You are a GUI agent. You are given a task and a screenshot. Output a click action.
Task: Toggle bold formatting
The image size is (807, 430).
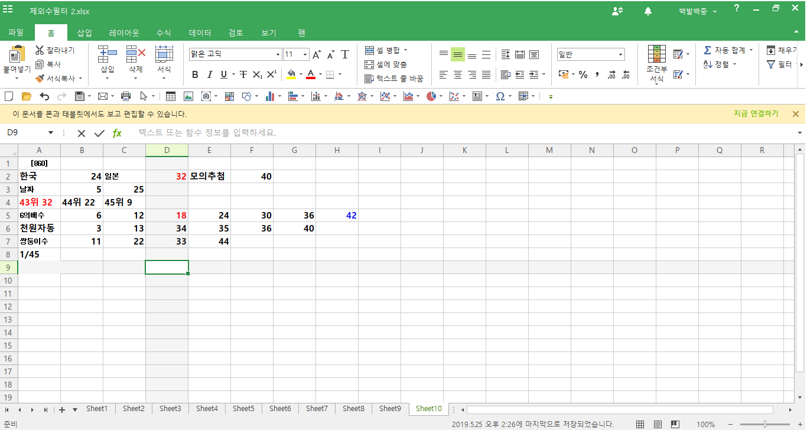point(195,74)
